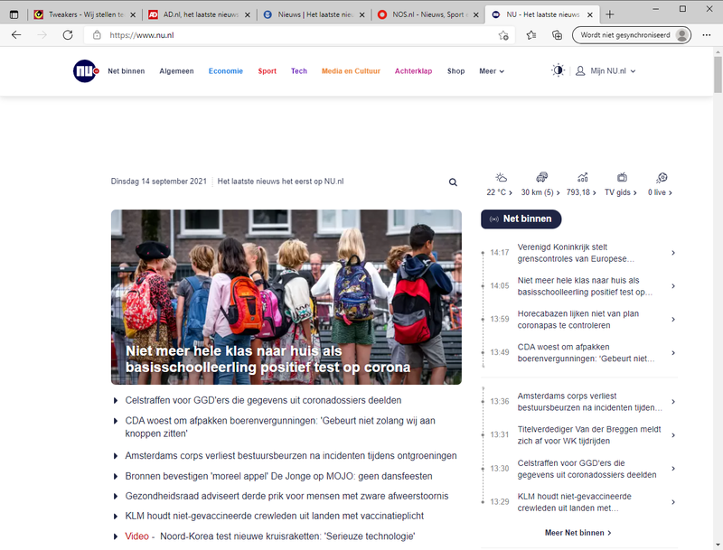The image size is (723, 550).
Task: Open the 0 live sports widget
Action: 661,185
